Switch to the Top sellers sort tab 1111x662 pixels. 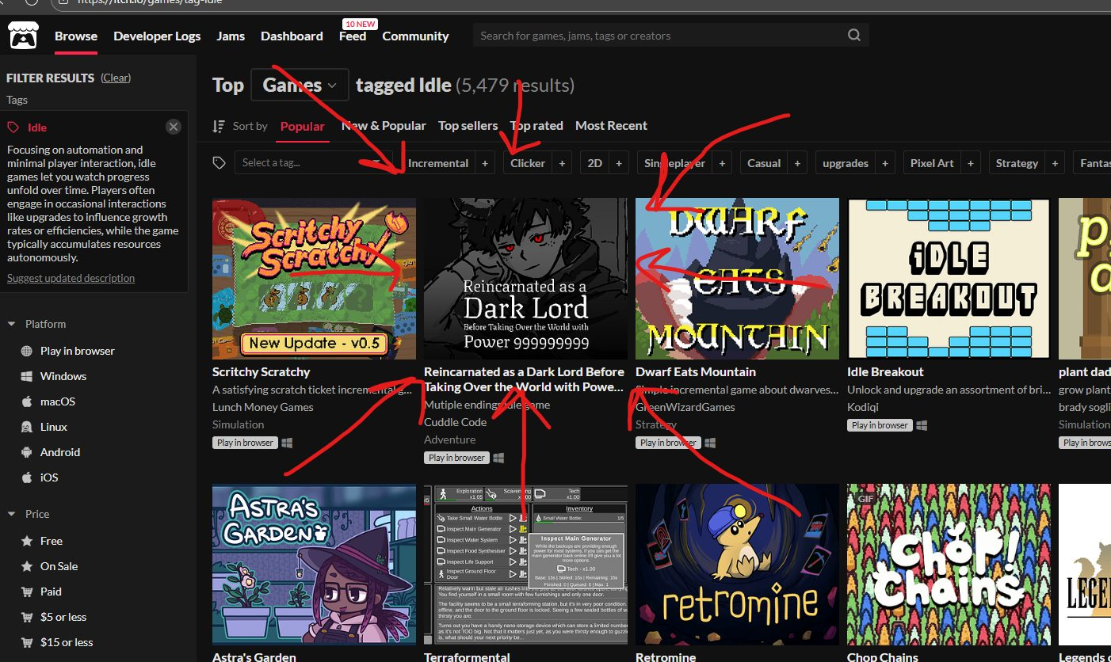tap(468, 126)
